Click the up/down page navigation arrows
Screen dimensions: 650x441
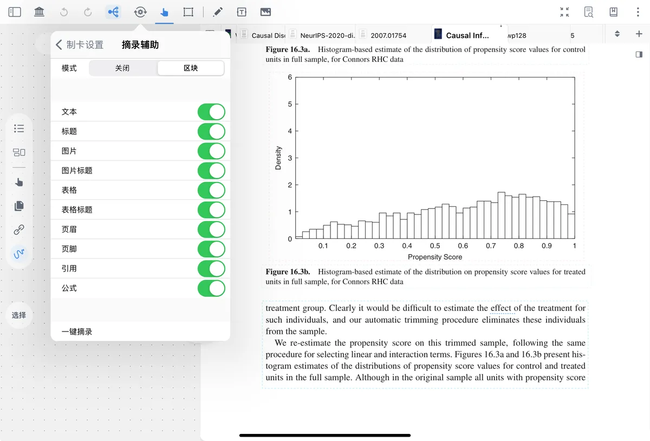tap(617, 34)
